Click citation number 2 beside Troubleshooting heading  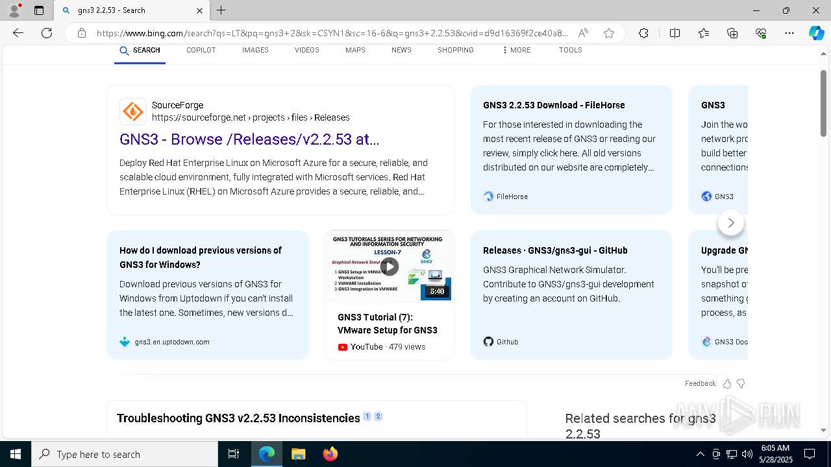coord(378,416)
